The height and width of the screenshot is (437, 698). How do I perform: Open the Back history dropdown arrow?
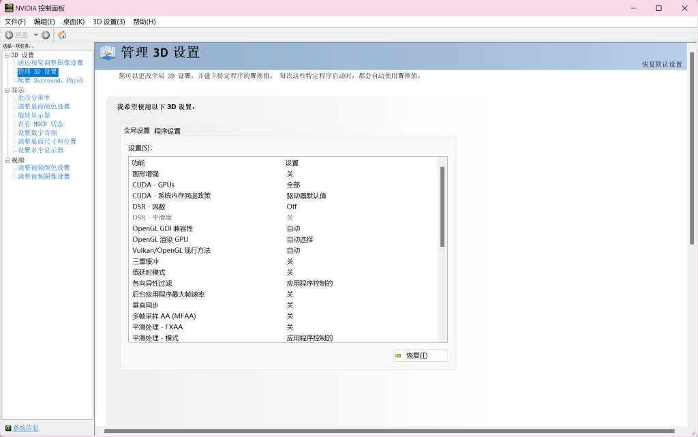[35, 35]
